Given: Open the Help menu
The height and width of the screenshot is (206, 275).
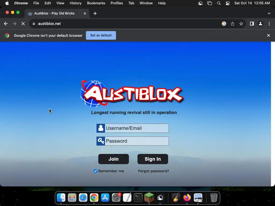Looking at the screenshot, I should (x=162, y=3).
